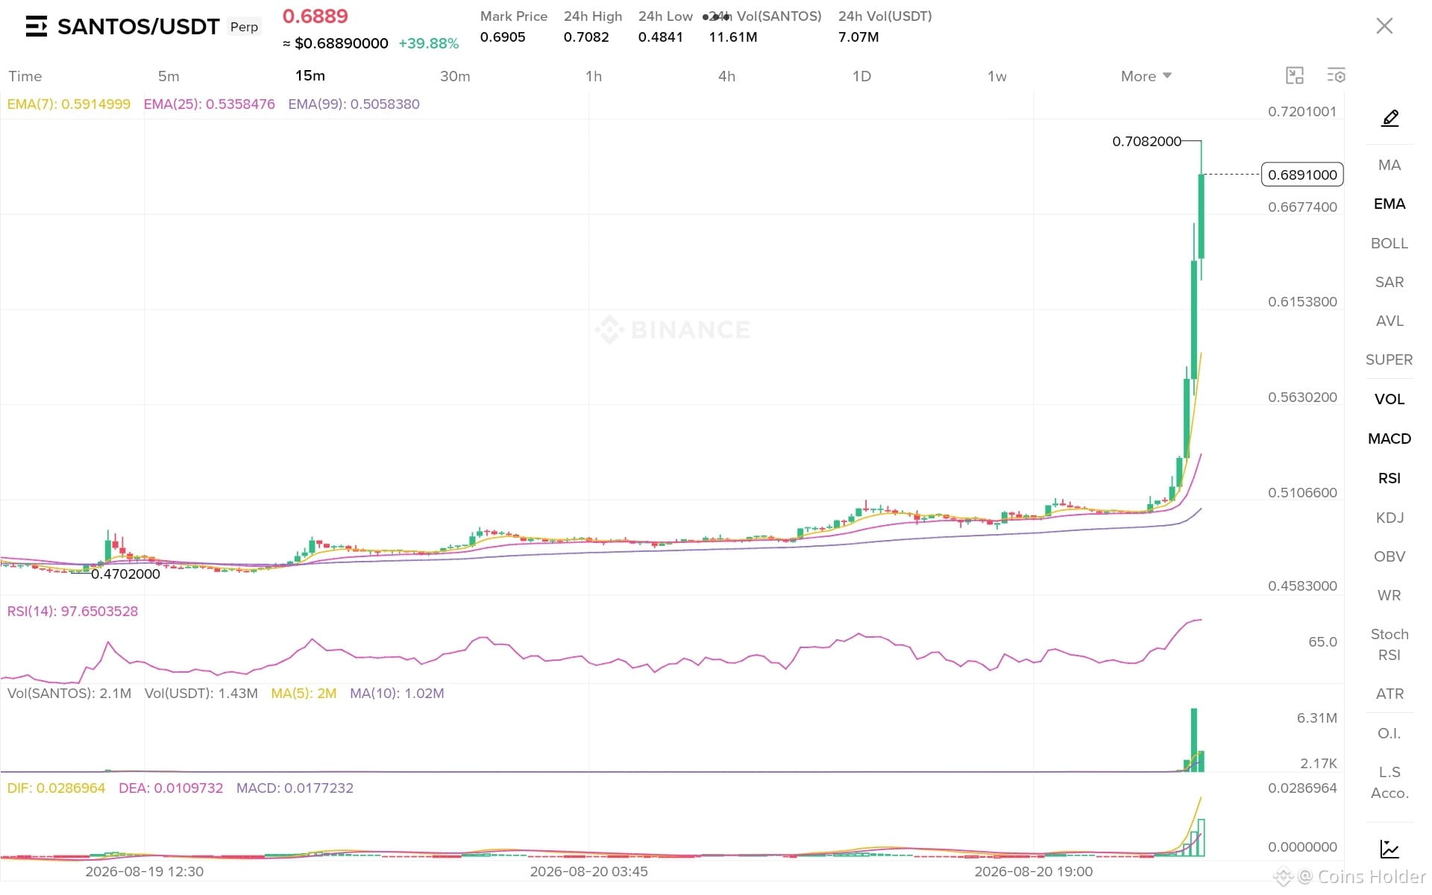Select the 30m timeframe
1432x895 pixels.
point(455,76)
